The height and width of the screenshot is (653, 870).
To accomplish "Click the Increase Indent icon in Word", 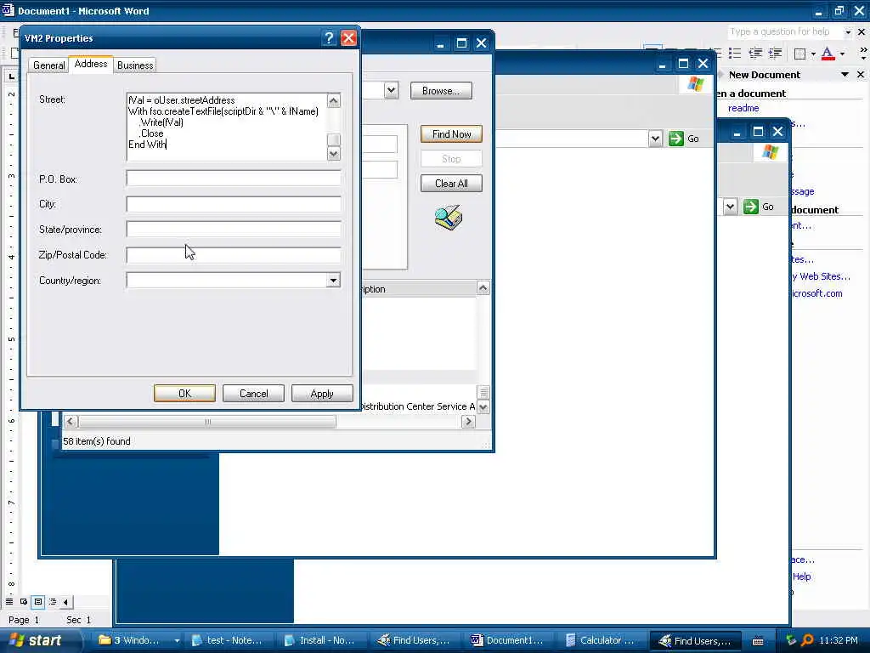I will pyautogui.click(x=775, y=54).
